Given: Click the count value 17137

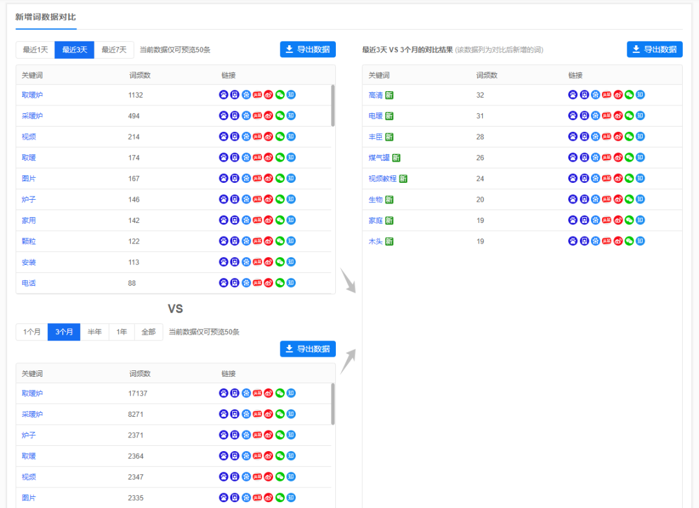Looking at the screenshot, I should click(137, 394).
